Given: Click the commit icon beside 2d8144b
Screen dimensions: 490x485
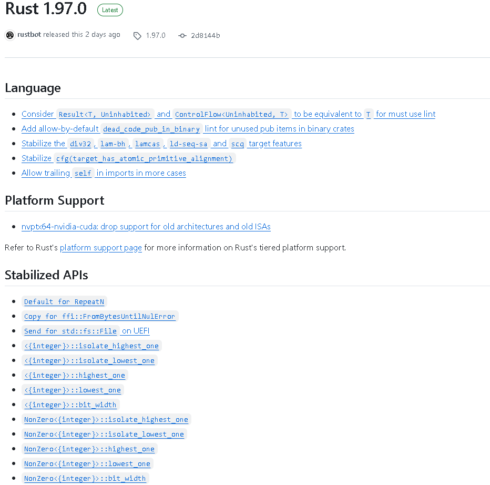Looking at the screenshot, I should click(x=182, y=36).
